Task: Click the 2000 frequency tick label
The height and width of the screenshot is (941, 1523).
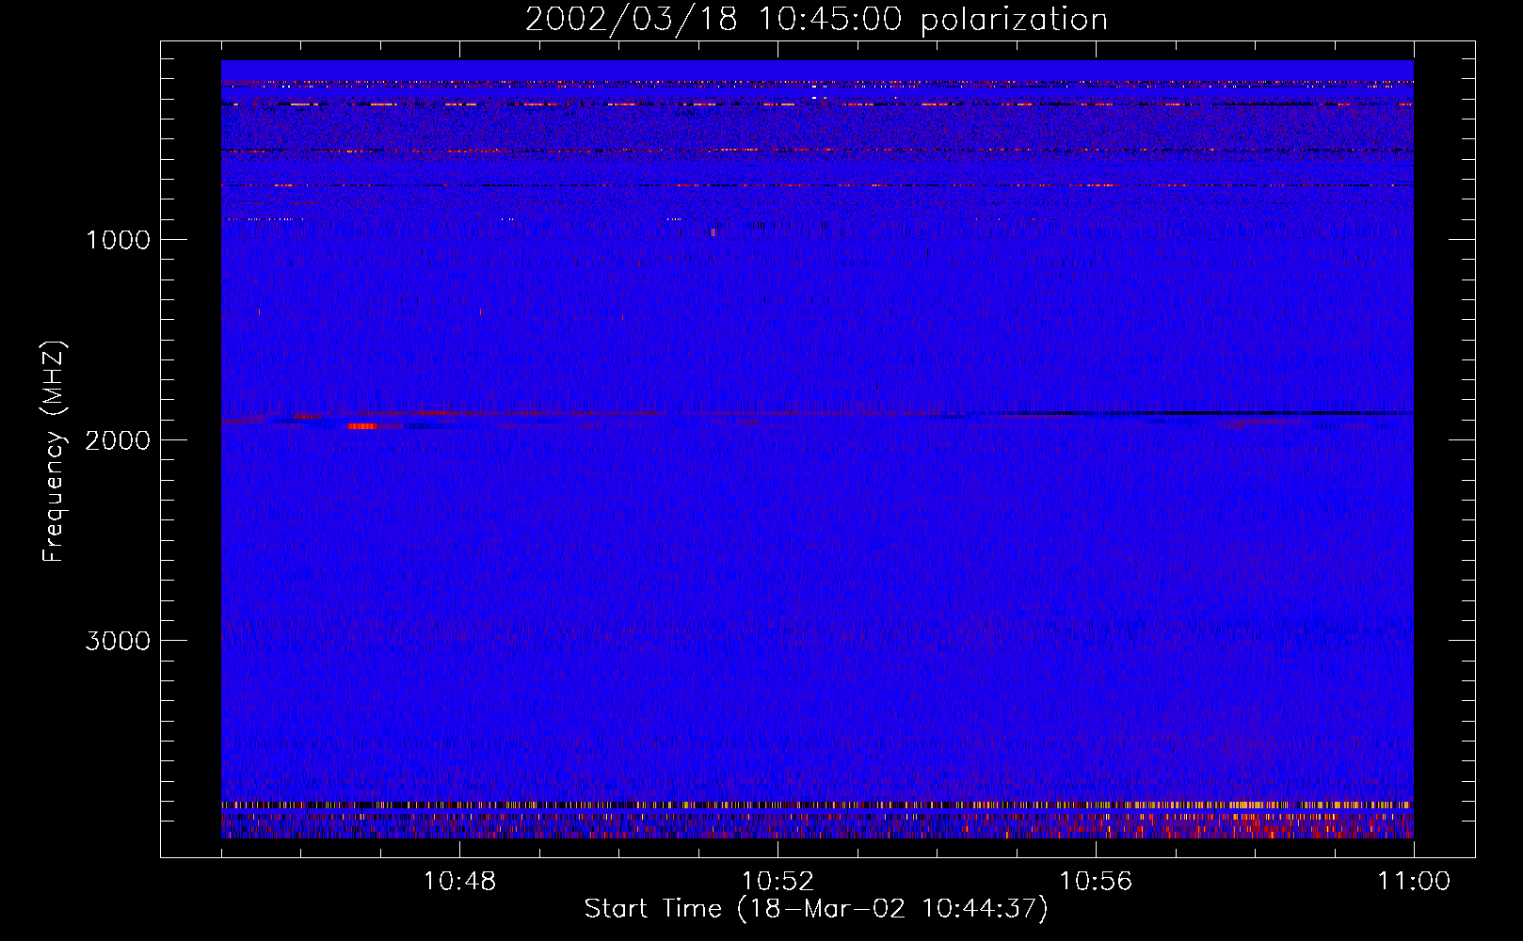Action: pyautogui.click(x=118, y=440)
